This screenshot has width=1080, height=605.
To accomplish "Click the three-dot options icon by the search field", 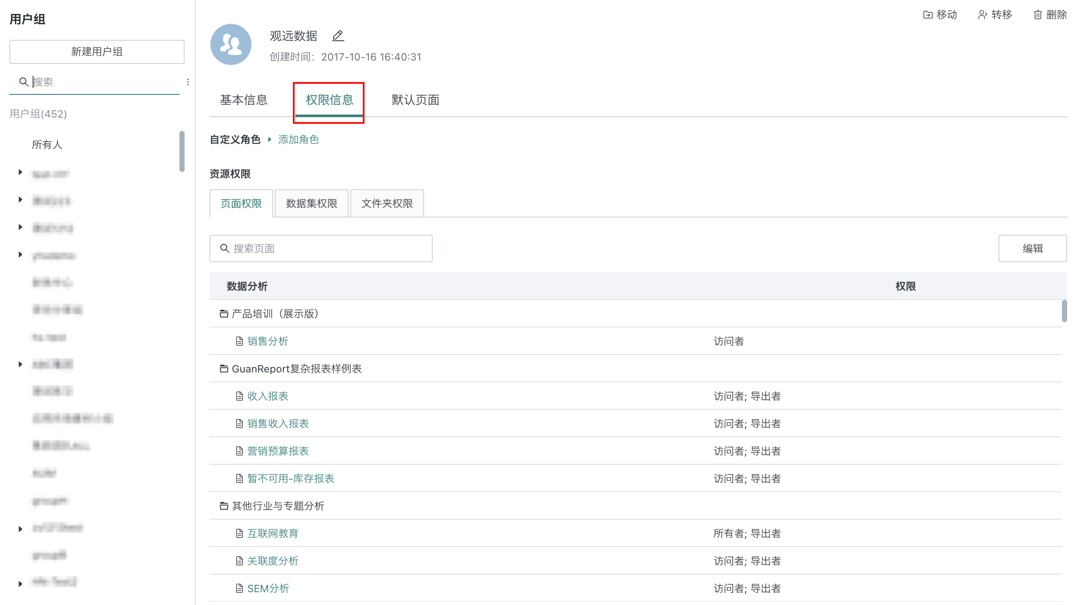I will (x=188, y=82).
